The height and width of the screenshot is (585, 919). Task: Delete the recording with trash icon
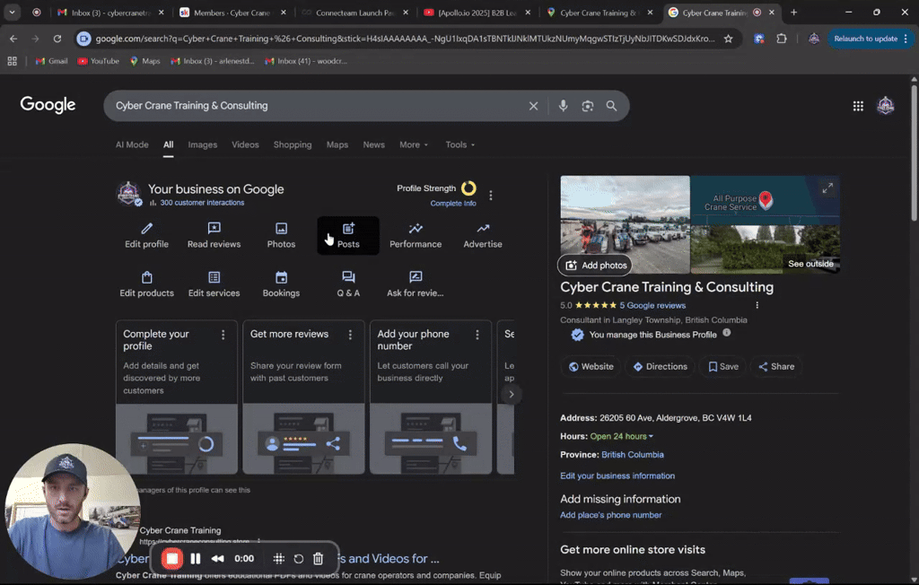coord(318,559)
